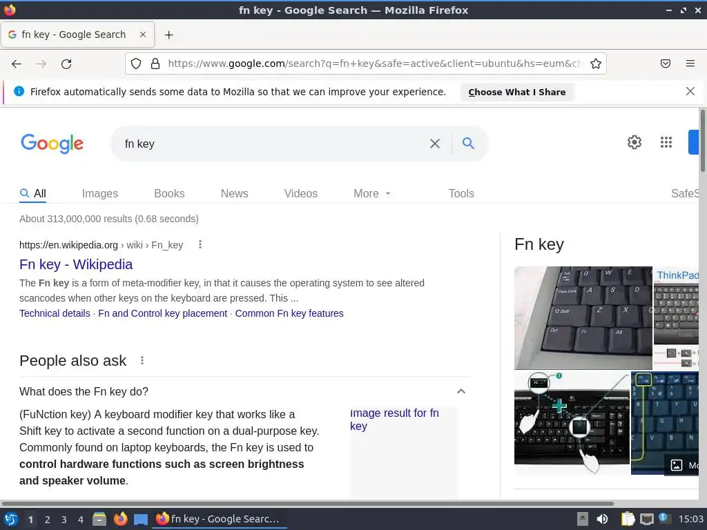Dismiss the Firefox data notification bar
The image size is (707, 530).
[x=690, y=92]
